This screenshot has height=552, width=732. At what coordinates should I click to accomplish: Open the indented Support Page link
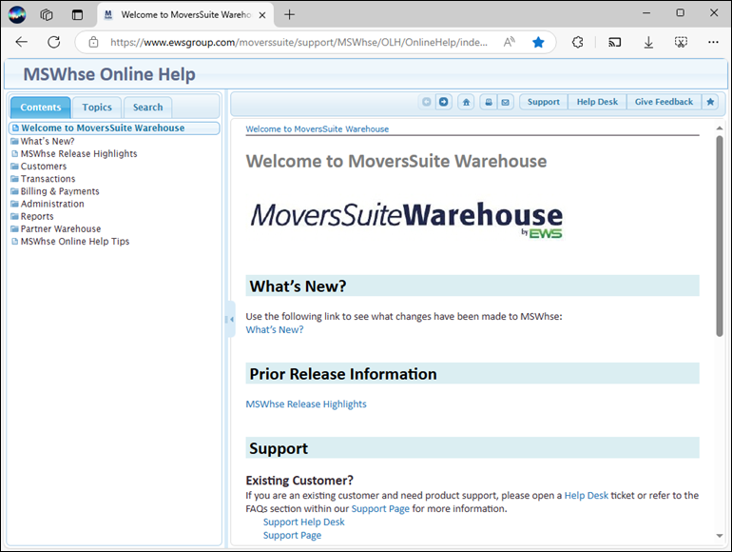pyautogui.click(x=292, y=536)
